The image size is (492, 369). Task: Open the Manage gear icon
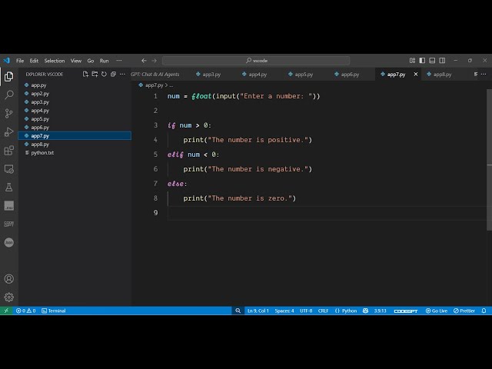(x=8, y=297)
